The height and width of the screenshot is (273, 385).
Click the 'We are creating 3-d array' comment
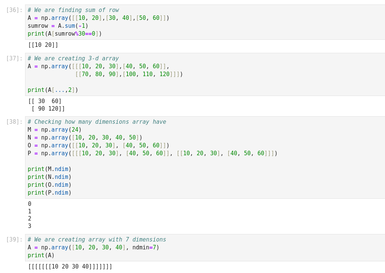click(76, 58)
